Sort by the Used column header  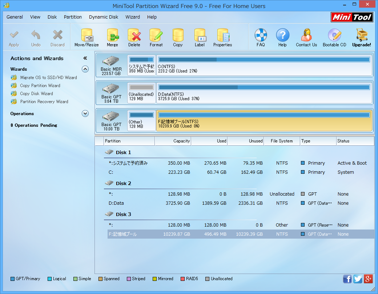(x=209, y=141)
